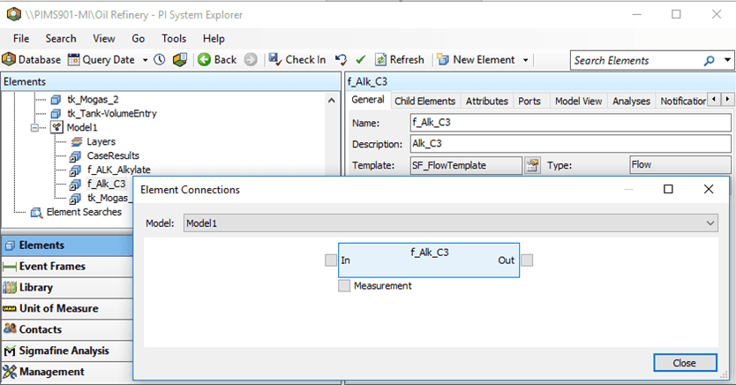Viewport: 736px width, 385px height.
Task: Select the Layers tree item
Action: pos(101,142)
